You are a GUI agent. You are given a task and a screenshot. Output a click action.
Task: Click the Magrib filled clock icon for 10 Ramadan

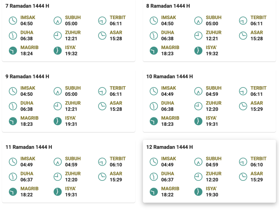[x=154, y=121]
